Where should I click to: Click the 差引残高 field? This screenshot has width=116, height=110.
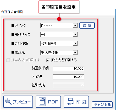[68, 85]
